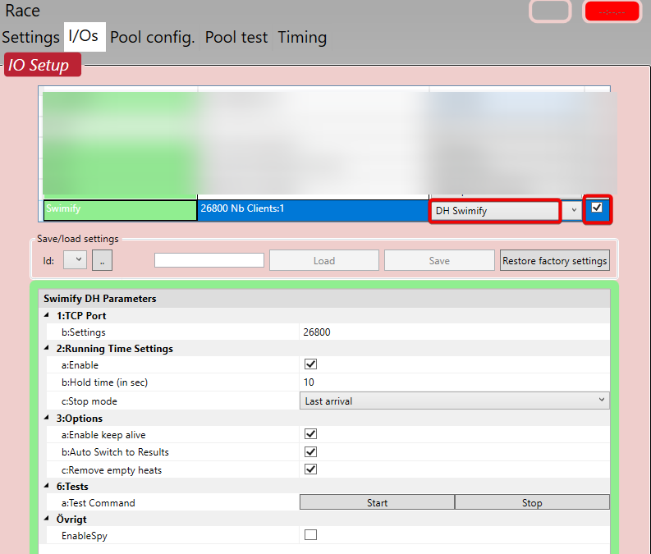This screenshot has height=554, width=651.
Task: Open the Id dropdown in Save/load settings
Action: (x=75, y=260)
